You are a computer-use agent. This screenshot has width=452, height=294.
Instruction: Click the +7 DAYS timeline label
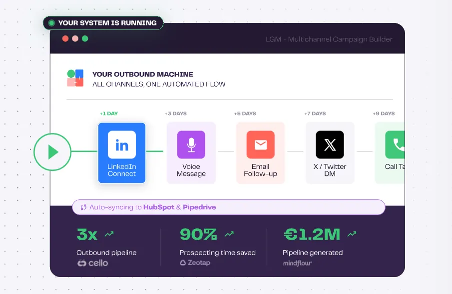pyautogui.click(x=315, y=113)
